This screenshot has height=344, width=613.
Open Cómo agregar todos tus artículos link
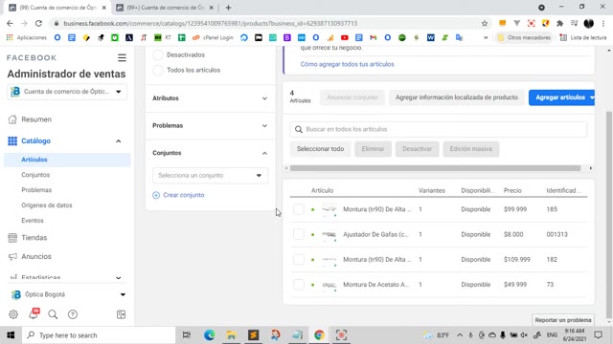tap(347, 64)
